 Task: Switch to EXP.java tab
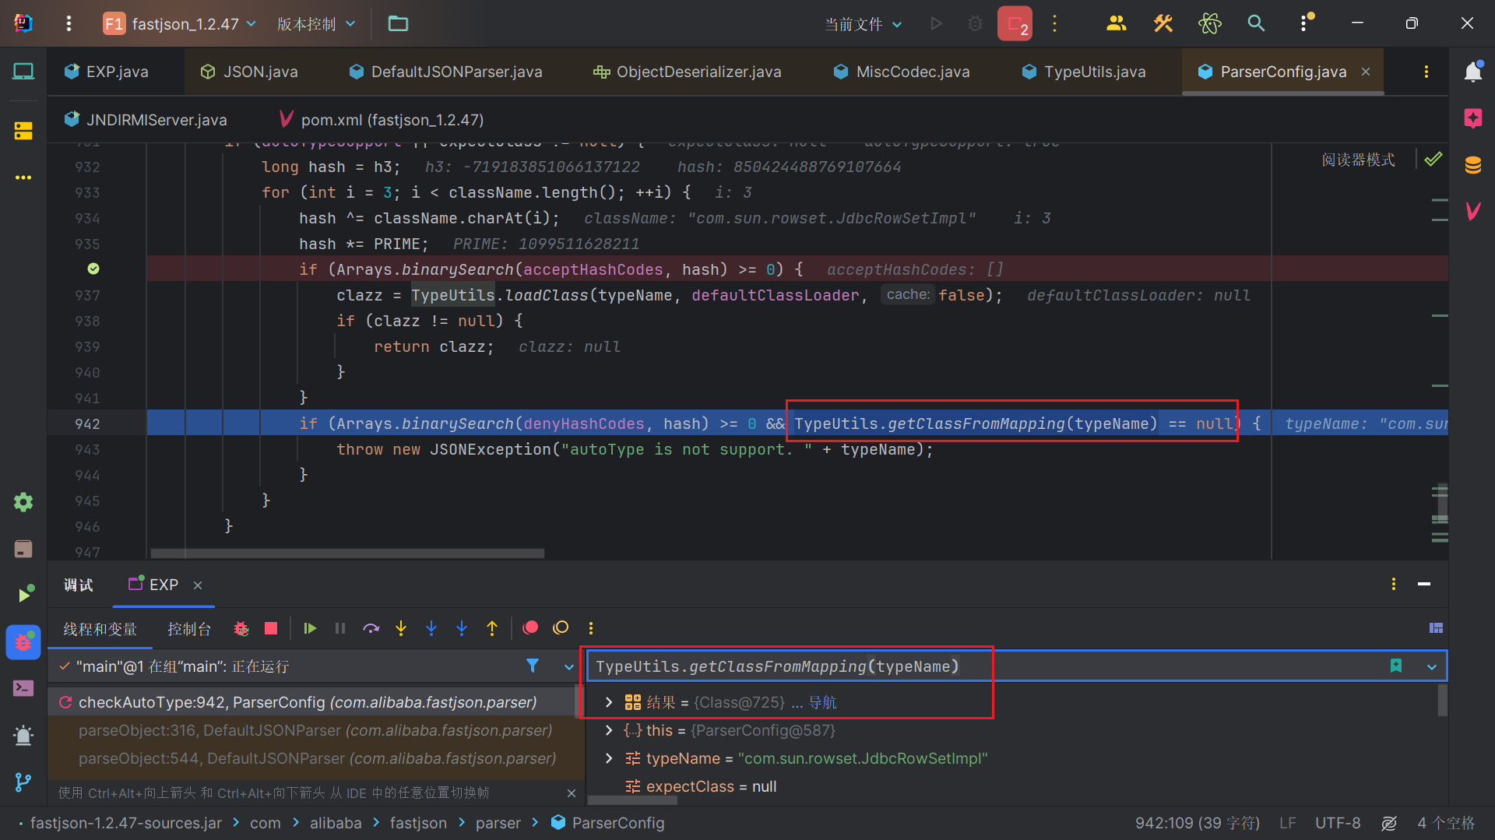pyautogui.click(x=107, y=72)
